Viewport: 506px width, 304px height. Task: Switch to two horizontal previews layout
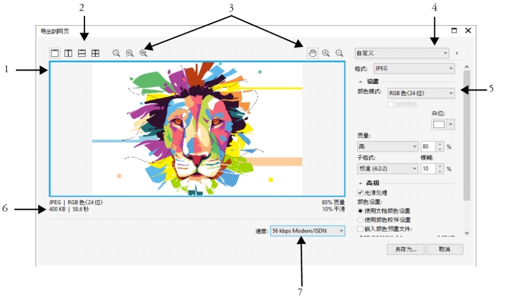click(x=82, y=53)
